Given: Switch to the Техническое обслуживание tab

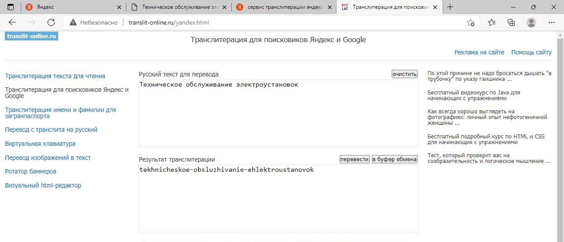Looking at the screenshot, I should click(178, 7).
